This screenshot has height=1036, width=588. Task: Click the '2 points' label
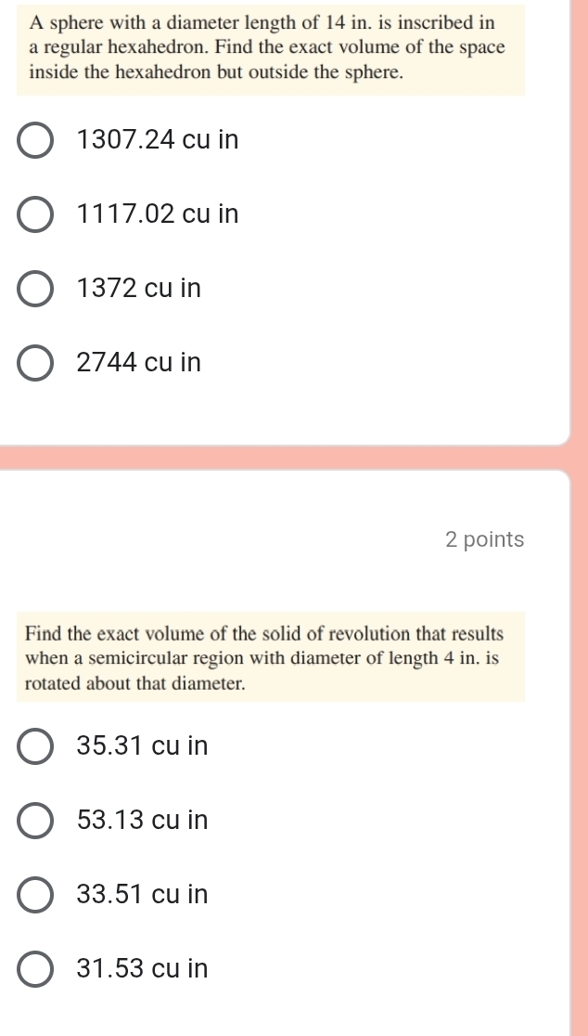point(485,539)
